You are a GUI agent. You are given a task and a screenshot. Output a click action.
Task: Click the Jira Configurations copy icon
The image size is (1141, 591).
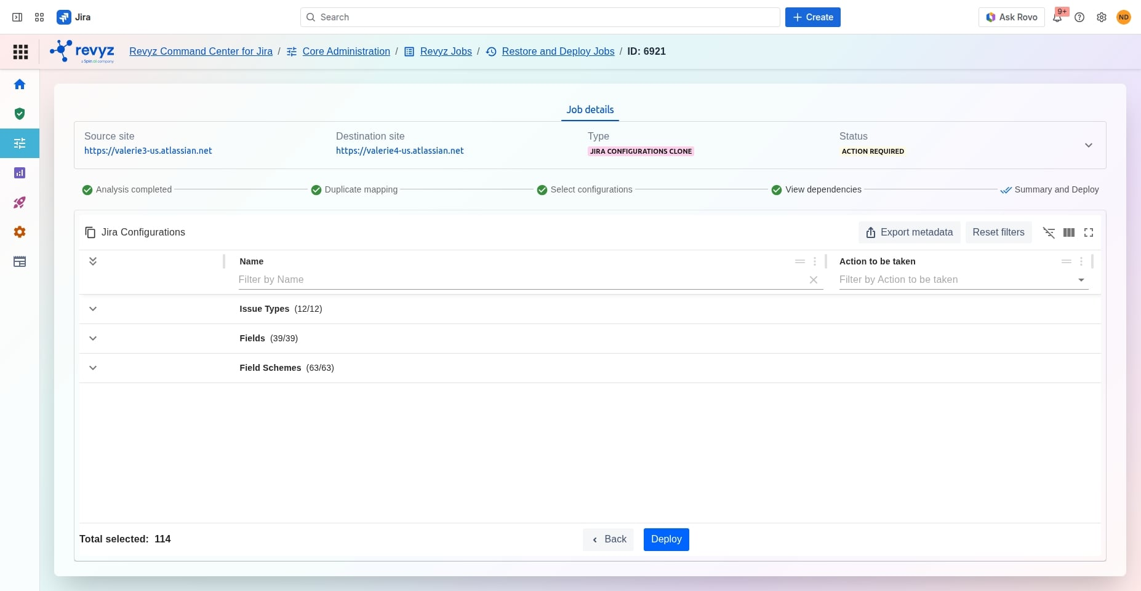[x=90, y=232]
